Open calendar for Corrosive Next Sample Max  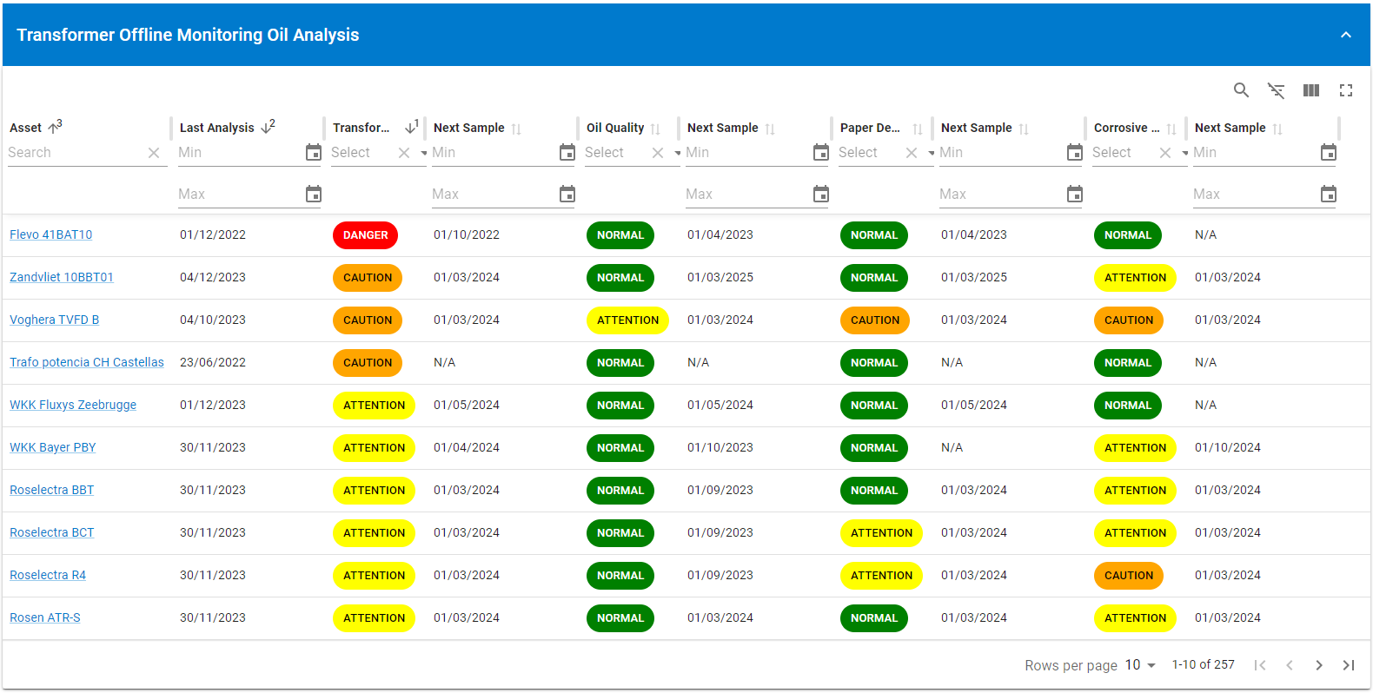[1329, 194]
